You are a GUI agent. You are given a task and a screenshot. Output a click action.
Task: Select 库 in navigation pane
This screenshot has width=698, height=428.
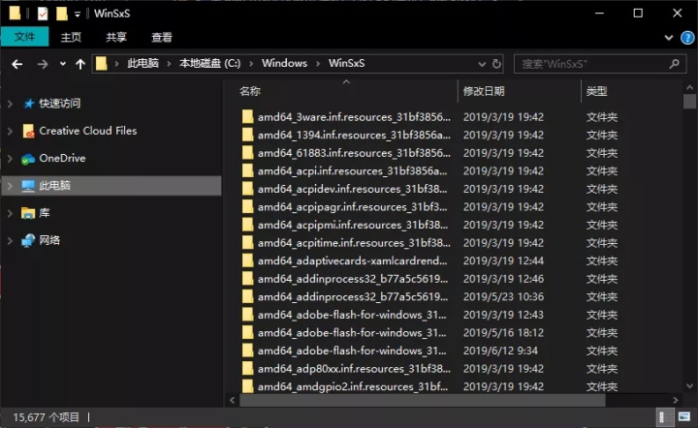click(44, 213)
